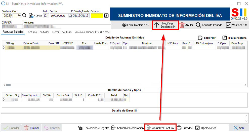Screen dimensions: 249x132
Task: Open Operaciones Registro
Action: [x=94, y=128]
